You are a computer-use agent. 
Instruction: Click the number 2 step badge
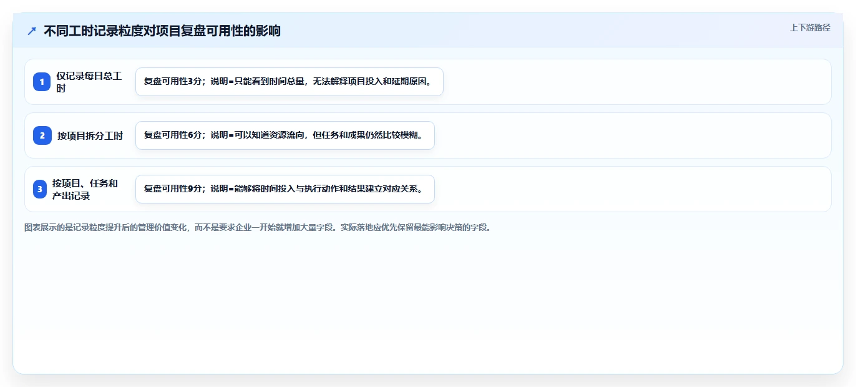point(42,135)
